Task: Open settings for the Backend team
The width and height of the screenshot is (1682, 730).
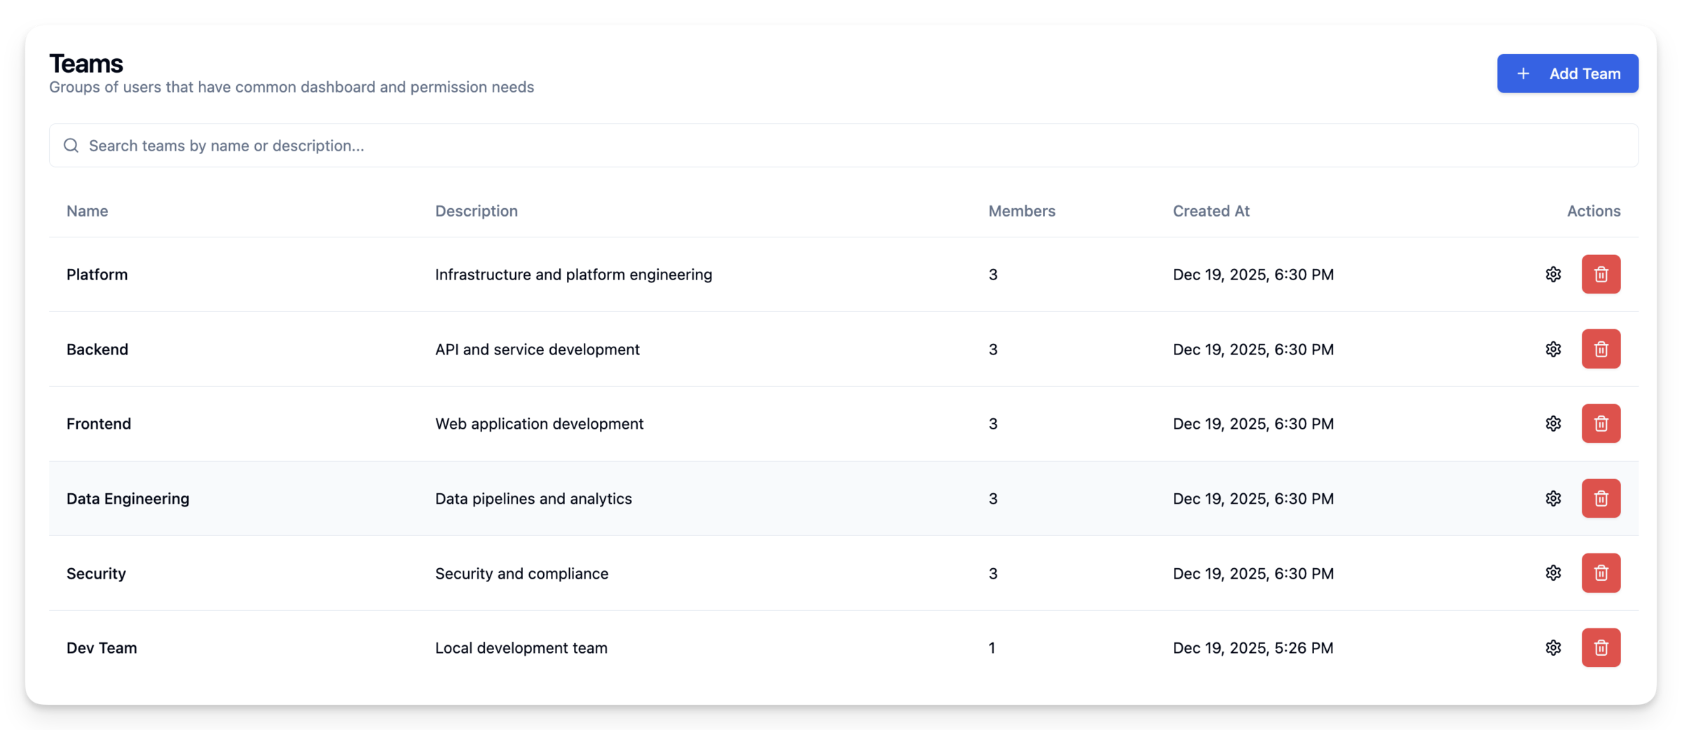Action: pos(1553,349)
